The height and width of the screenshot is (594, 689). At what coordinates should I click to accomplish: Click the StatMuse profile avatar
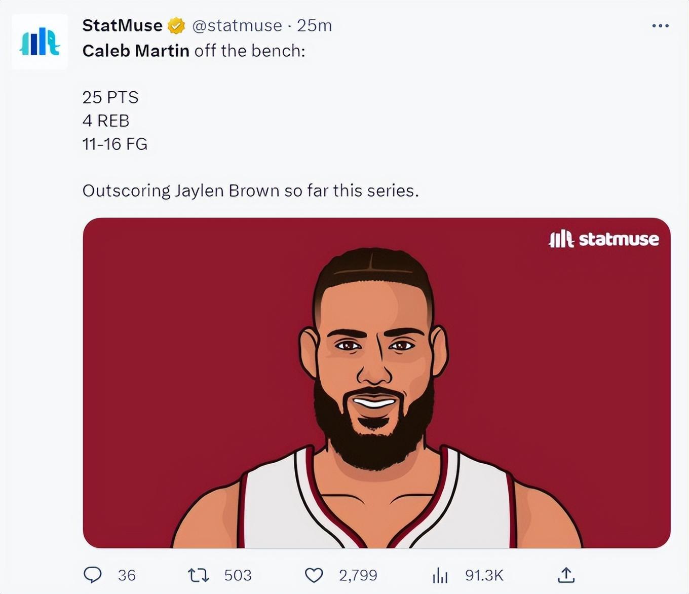pos(40,42)
